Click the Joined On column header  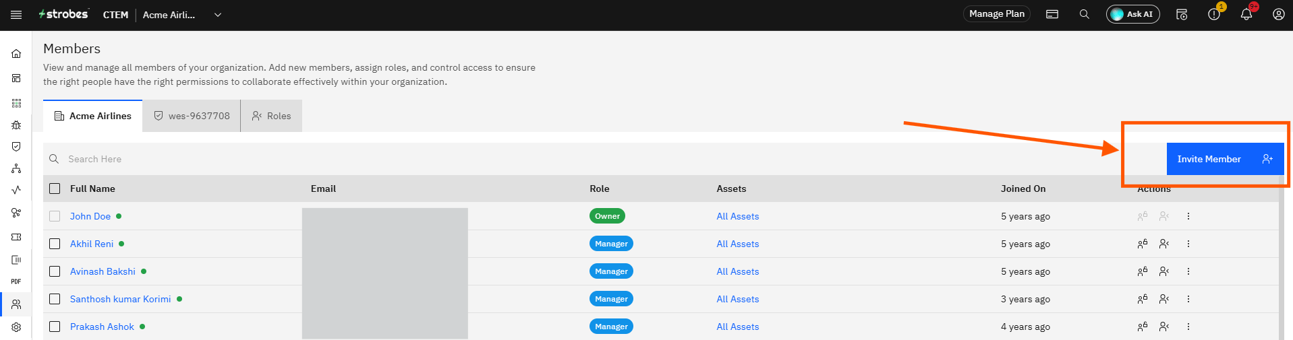point(1023,189)
